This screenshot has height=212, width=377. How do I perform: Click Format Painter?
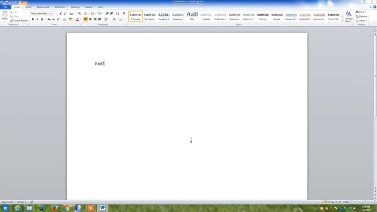[x=19, y=21]
